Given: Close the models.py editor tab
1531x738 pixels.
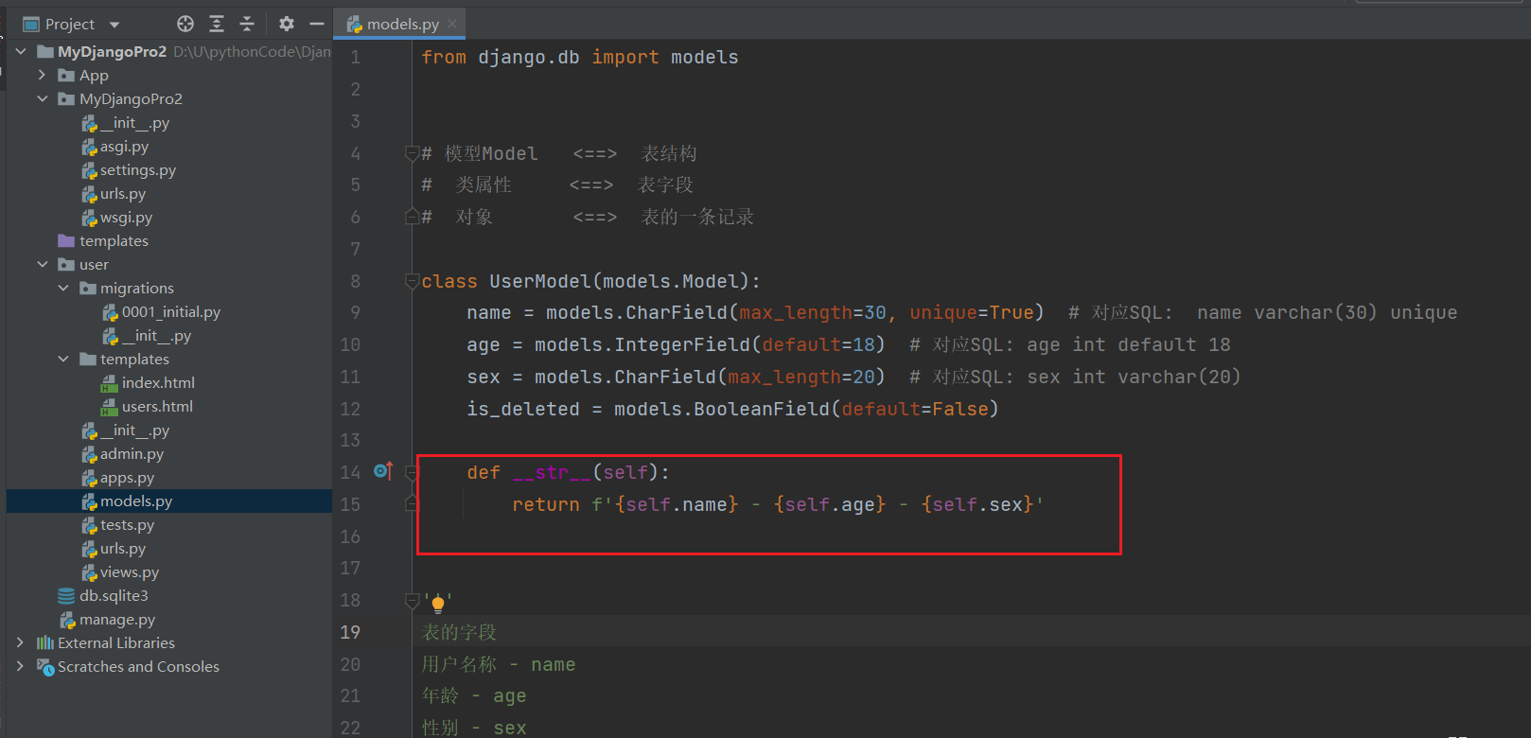Looking at the screenshot, I should (452, 24).
